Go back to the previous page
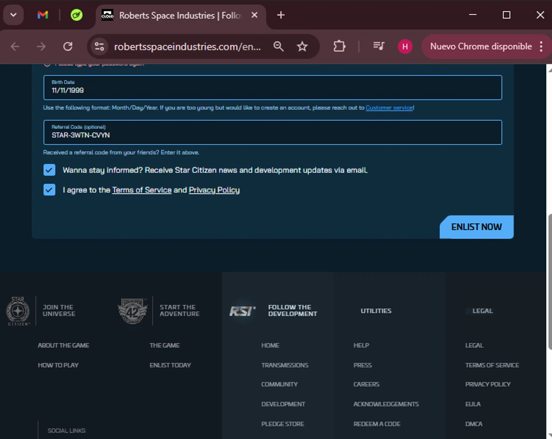The height and width of the screenshot is (439, 552). coord(15,47)
